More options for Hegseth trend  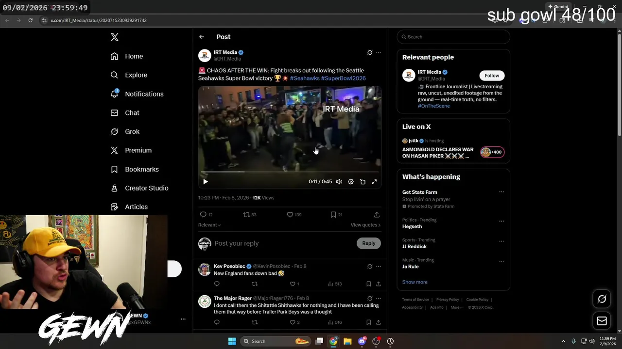click(x=501, y=221)
